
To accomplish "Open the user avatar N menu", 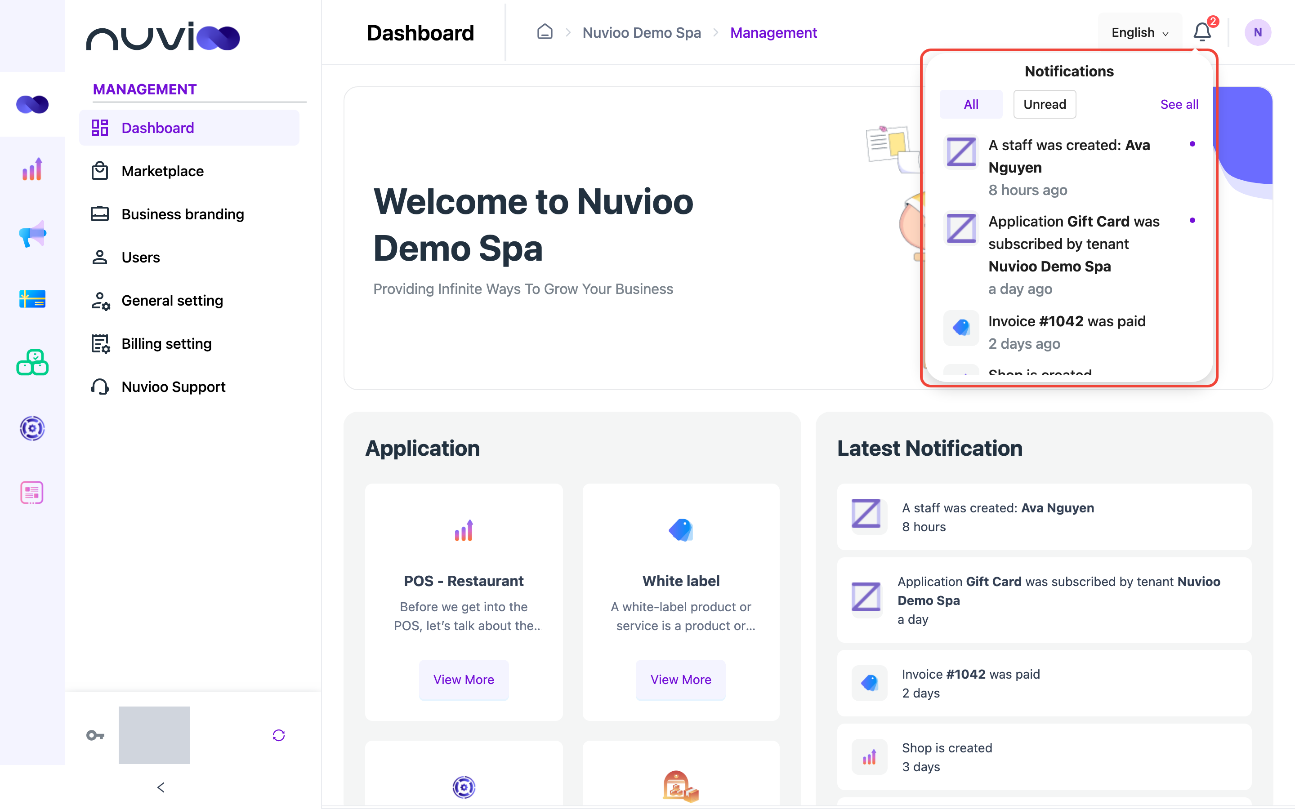I will point(1258,33).
